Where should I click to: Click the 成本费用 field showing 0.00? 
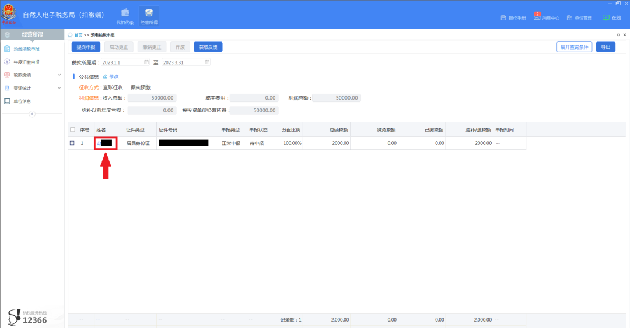pyautogui.click(x=254, y=98)
